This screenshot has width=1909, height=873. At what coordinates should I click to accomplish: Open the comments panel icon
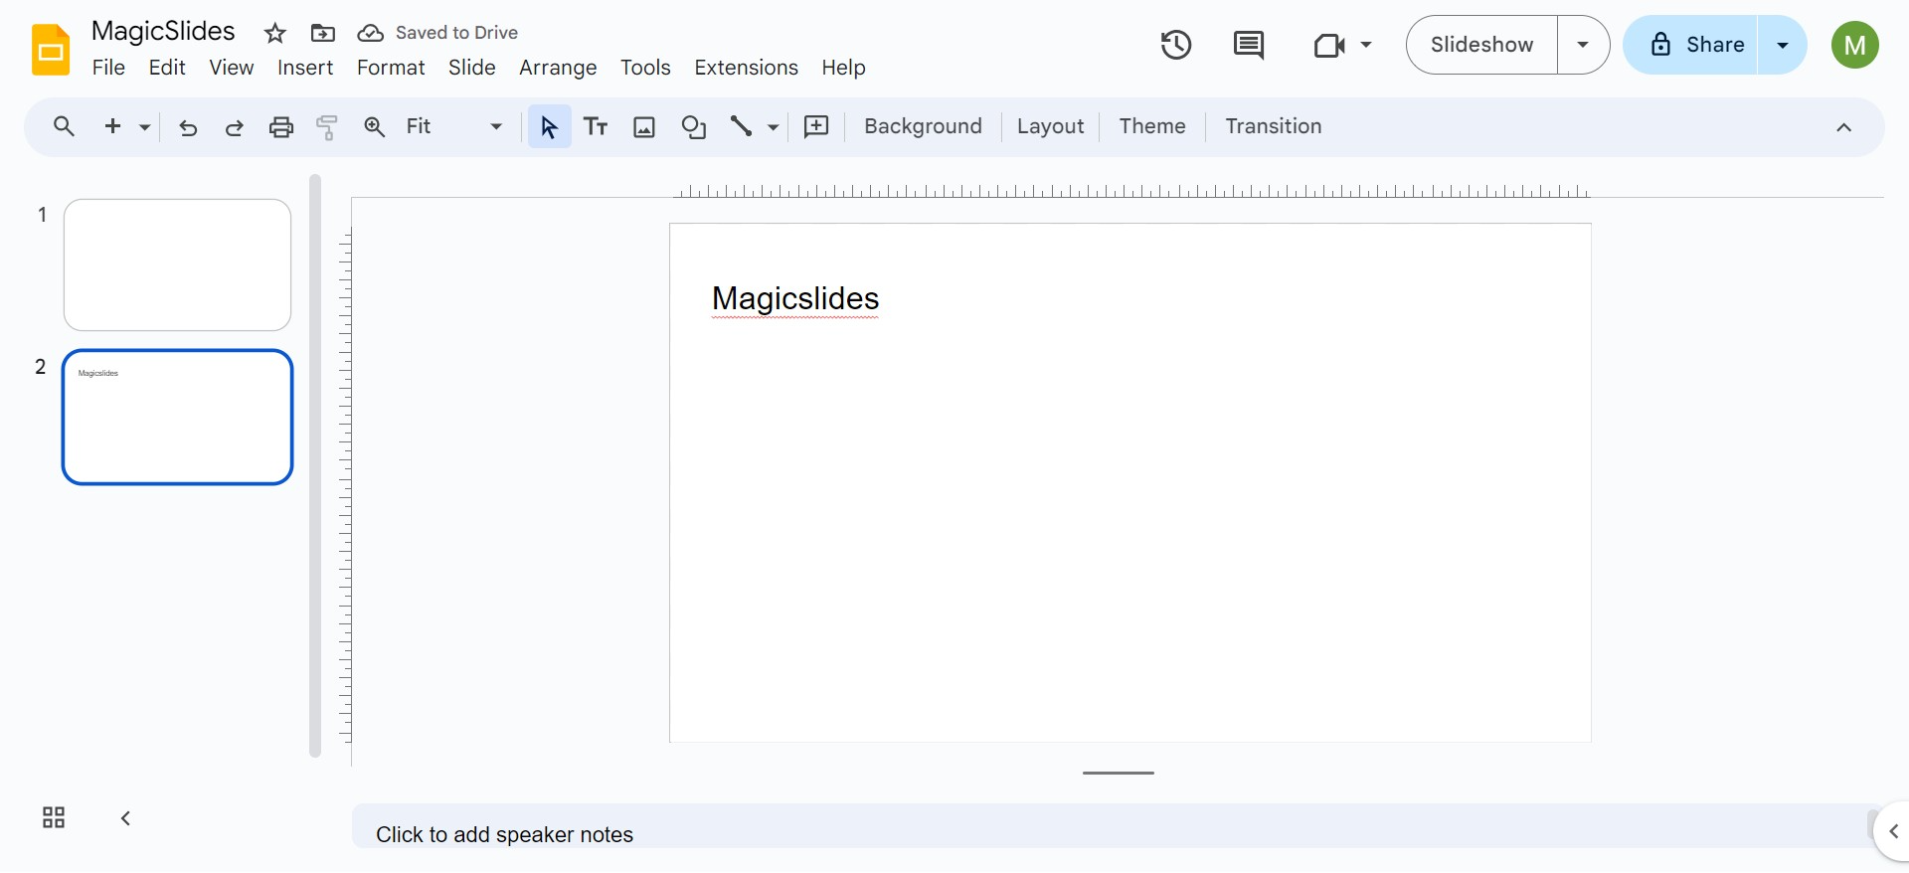(1248, 45)
